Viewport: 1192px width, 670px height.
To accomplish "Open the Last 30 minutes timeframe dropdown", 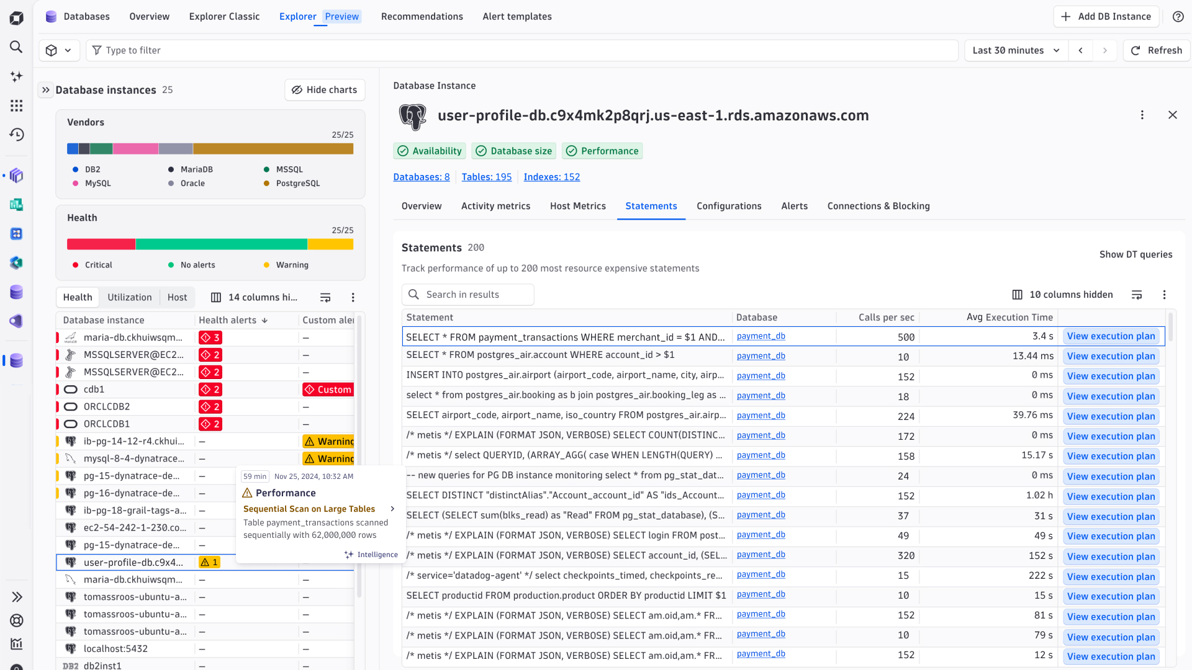I will [x=1016, y=50].
